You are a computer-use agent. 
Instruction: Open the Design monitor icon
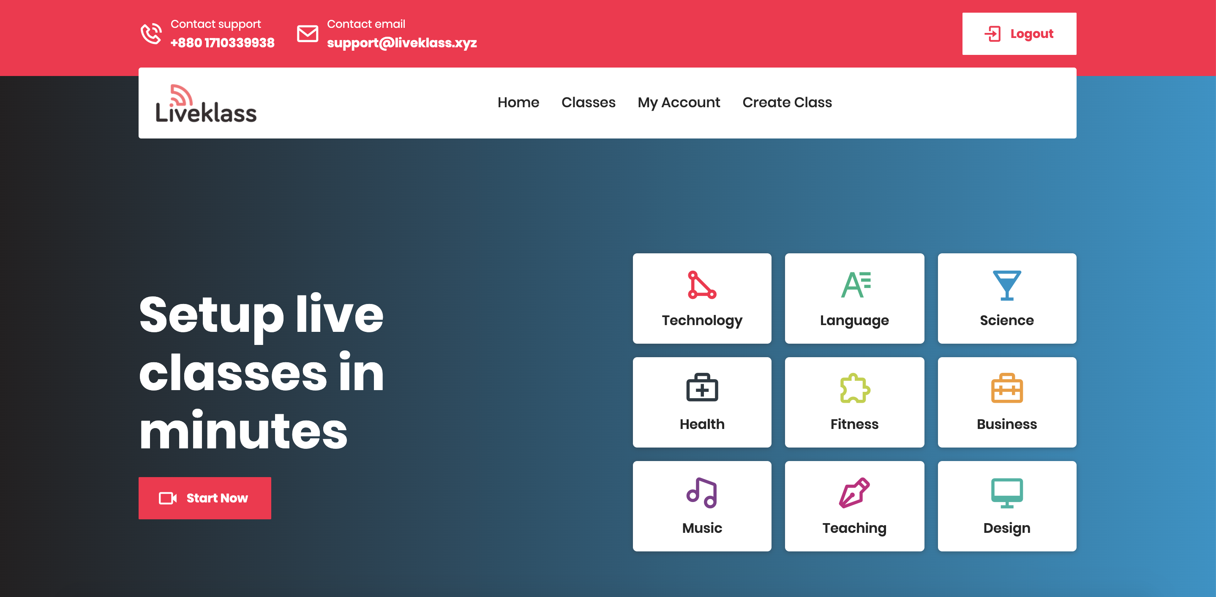(x=1006, y=492)
